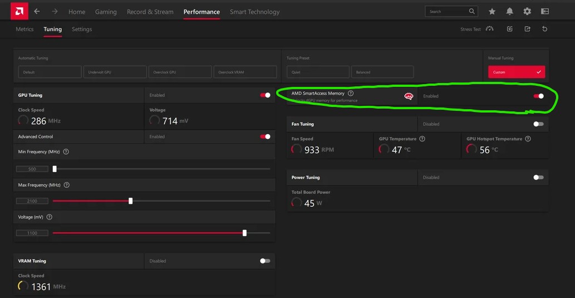Click the Clock Speed gauge of GPU Tuning

23,120
